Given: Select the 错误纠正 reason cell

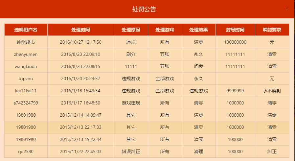Looking at the screenshot, I should coord(131,151).
